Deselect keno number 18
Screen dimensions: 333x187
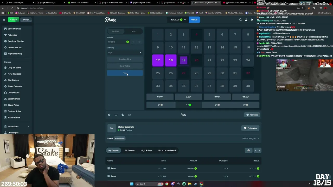click(x=171, y=60)
